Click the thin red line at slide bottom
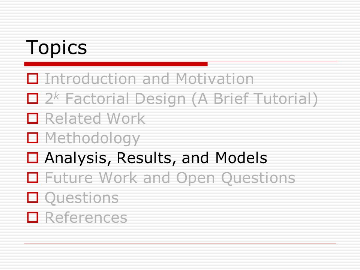The image size is (360, 270). click(x=180, y=243)
